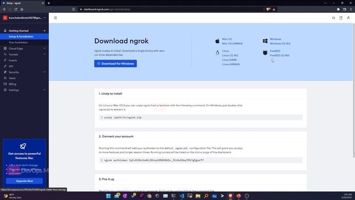Click the ngrok authtoken command box
Image resolution: width=355 pixels, height=200 pixels.
[201, 160]
